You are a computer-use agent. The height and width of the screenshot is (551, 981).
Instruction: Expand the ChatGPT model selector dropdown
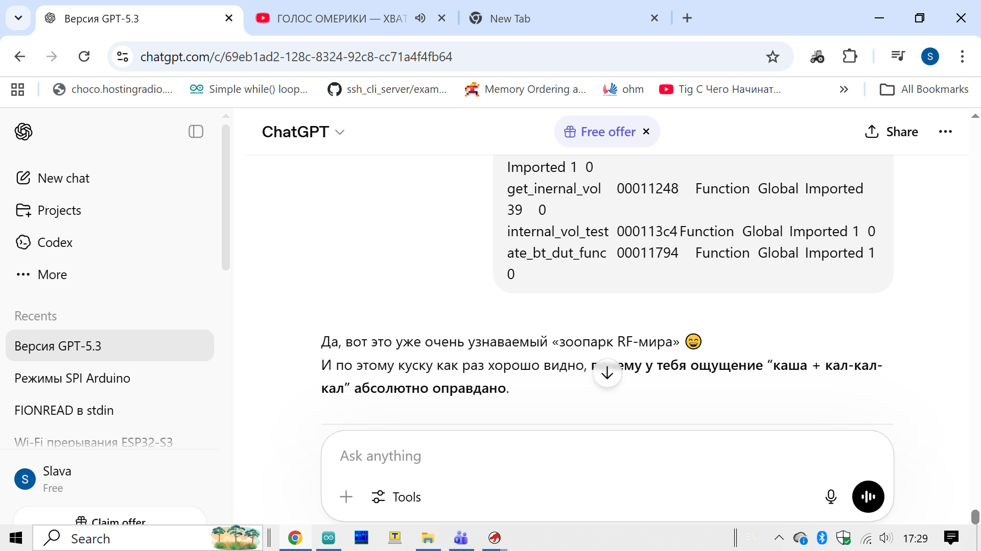pyautogui.click(x=303, y=132)
